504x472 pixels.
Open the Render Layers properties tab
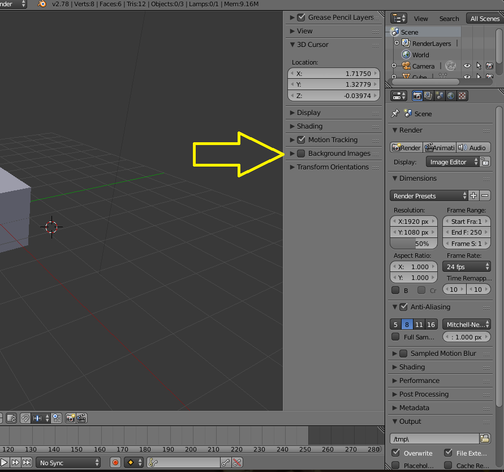(428, 96)
